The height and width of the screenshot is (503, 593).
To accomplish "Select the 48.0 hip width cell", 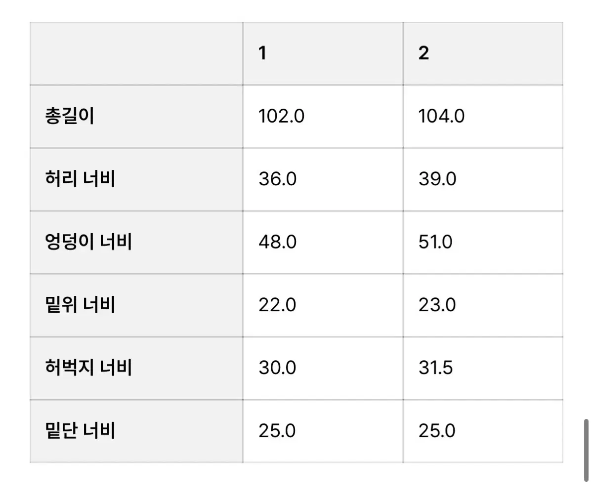I will [x=323, y=243].
